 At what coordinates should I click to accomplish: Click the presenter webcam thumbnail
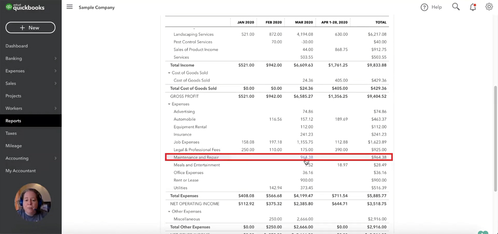pos(33,202)
